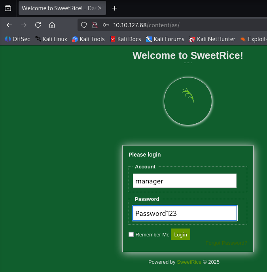The width and height of the screenshot is (267, 272).
Task: Click the Welcome to SweetRice! heading
Action: (187, 55)
